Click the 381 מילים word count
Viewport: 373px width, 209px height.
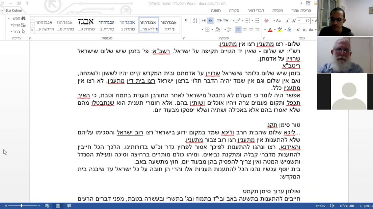[347, 206]
